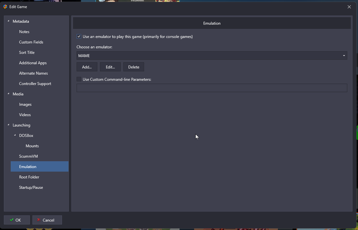Click the Emulation header bar
Image resolution: width=358 pixels, height=230 pixels.
(x=212, y=23)
